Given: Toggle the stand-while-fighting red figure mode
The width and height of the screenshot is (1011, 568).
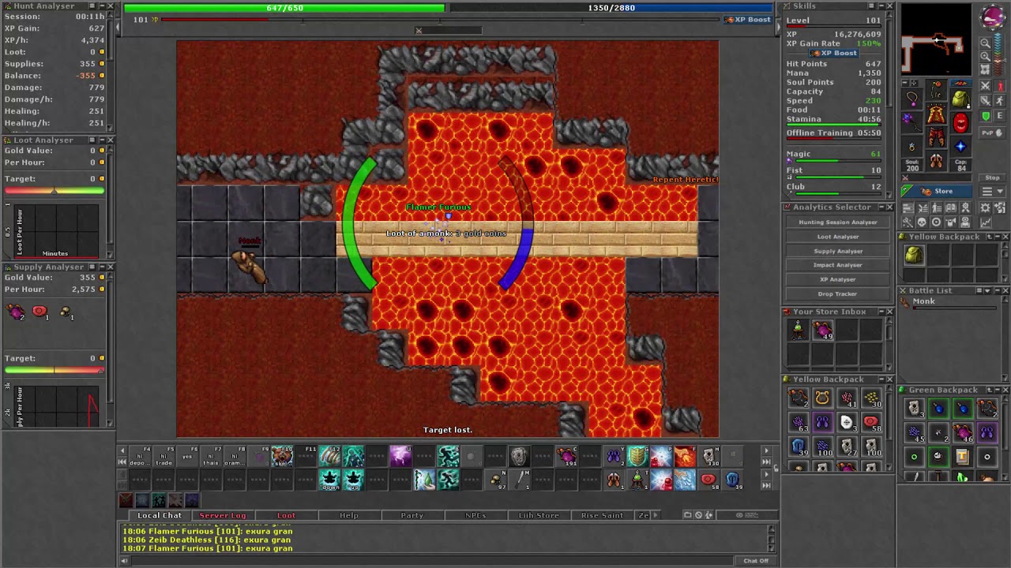Looking at the screenshot, I should [x=999, y=85].
